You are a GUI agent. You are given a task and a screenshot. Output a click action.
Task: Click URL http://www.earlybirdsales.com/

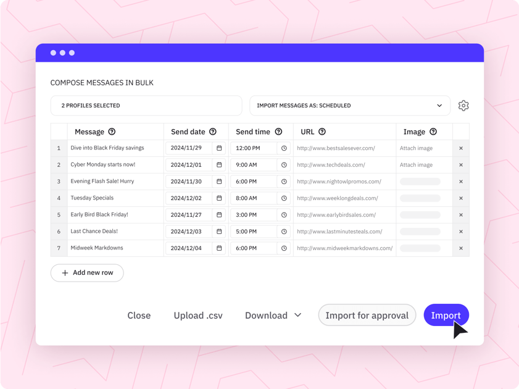tap(336, 215)
